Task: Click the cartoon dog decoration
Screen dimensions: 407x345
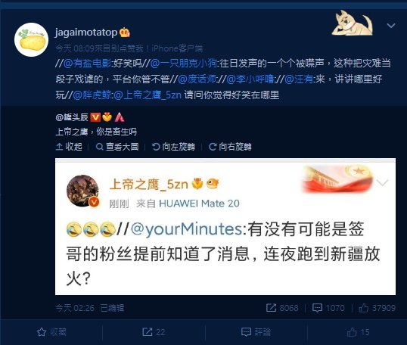Action: [x=353, y=23]
